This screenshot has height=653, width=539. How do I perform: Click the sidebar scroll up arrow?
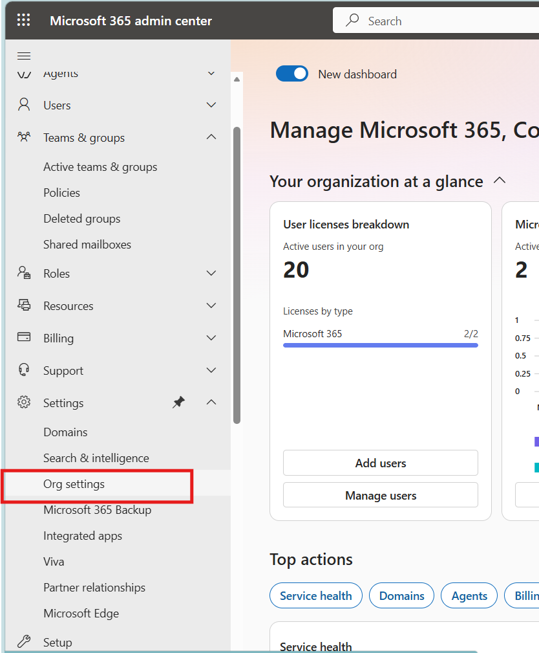tap(237, 79)
